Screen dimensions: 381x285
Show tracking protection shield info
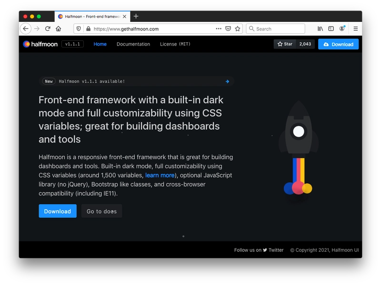[x=79, y=29]
